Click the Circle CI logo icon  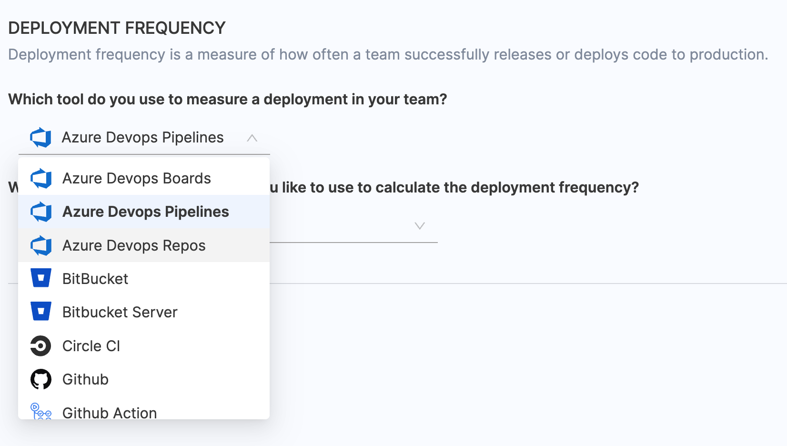[41, 346]
